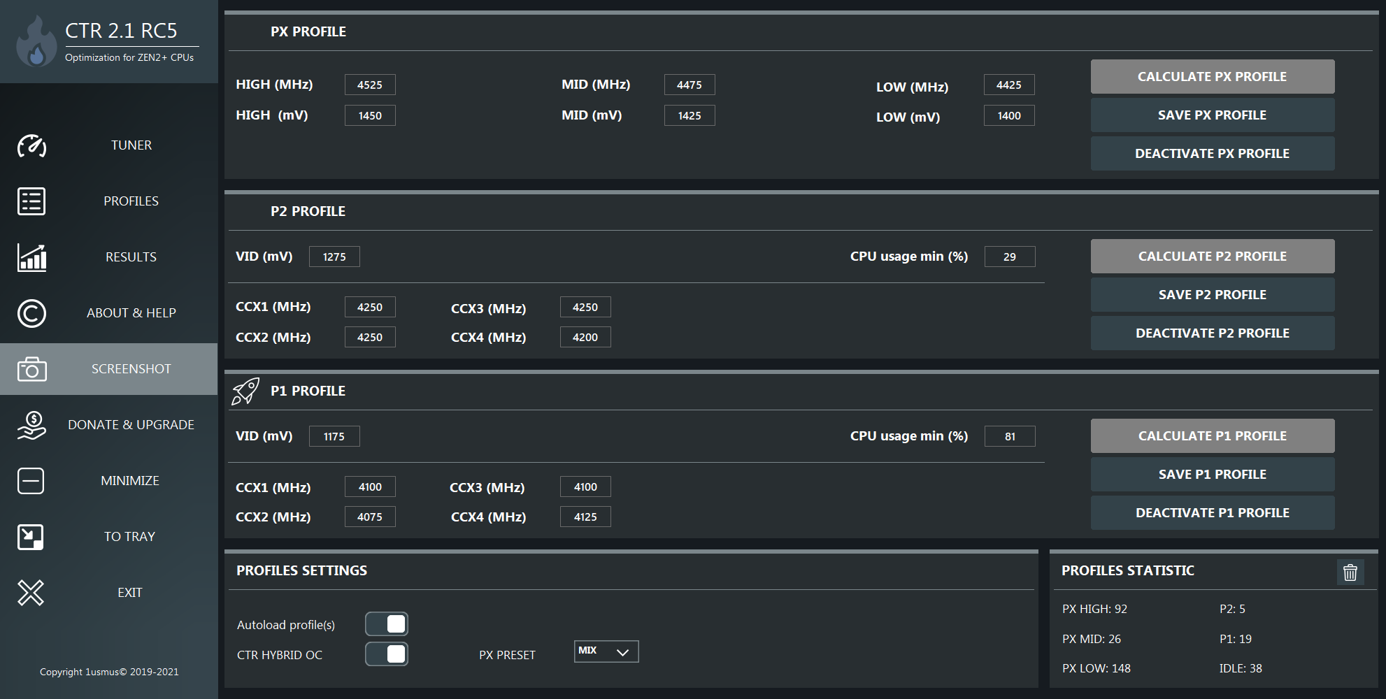Edit P2 CCX3 (MHz) field
The height and width of the screenshot is (699, 1386).
click(585, 307)
